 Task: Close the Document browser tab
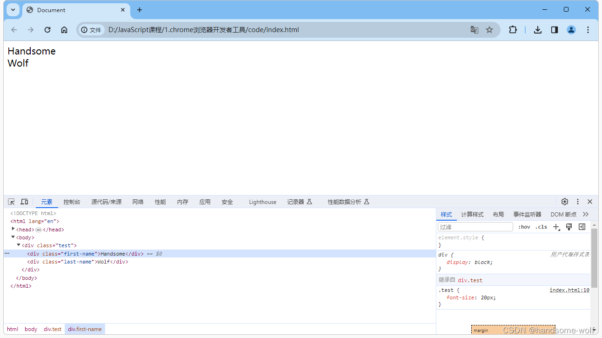coord(123,10)
